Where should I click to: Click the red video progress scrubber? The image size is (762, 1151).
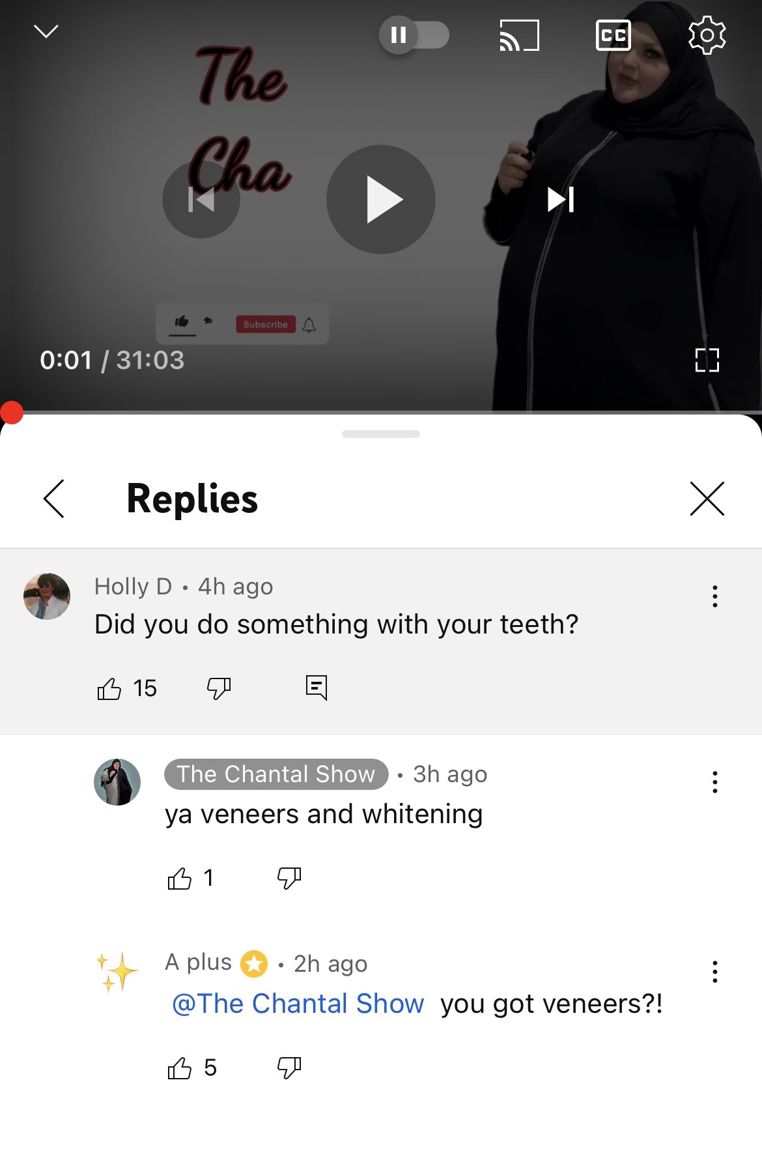(12, 413)
